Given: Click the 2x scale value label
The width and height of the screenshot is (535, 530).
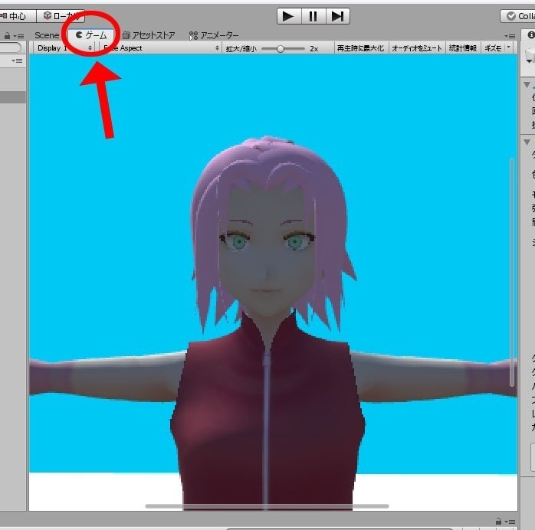Looking at the screenshot, I should (314, 49).
